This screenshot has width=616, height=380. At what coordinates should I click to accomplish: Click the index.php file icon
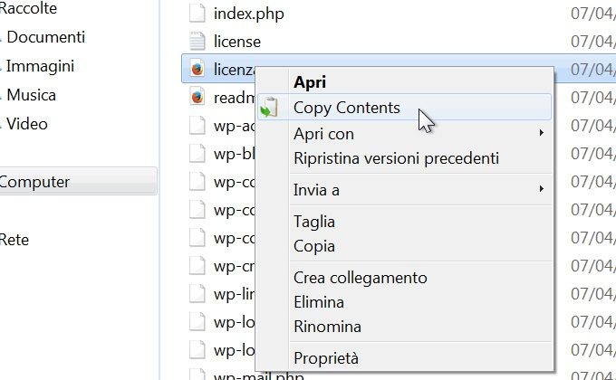(x=197, y=14)
